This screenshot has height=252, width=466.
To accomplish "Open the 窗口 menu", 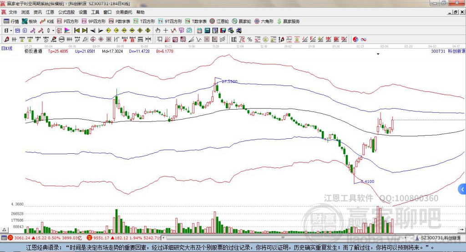I will tap(107, 12).
